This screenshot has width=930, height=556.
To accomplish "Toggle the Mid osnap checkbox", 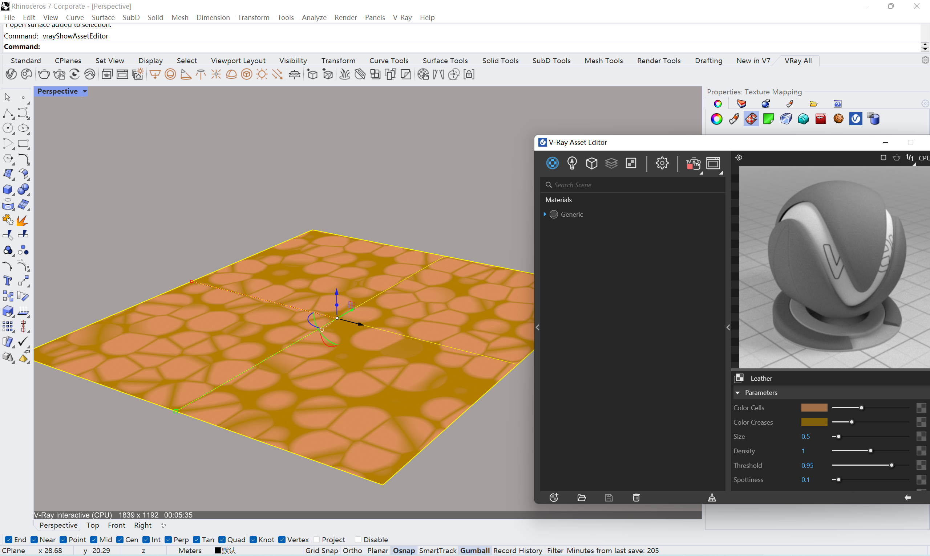I will click(94, 540).
